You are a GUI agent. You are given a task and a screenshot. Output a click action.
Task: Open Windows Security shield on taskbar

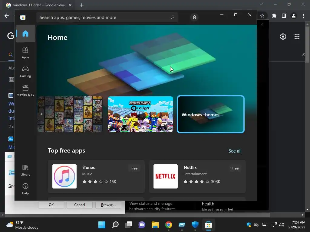(x=195, y=225)
